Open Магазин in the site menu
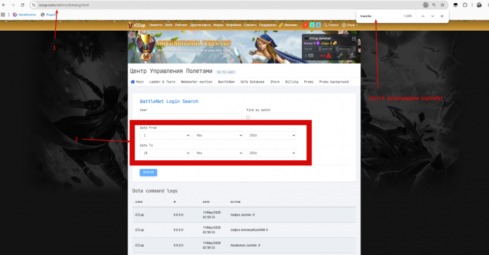 288,25
